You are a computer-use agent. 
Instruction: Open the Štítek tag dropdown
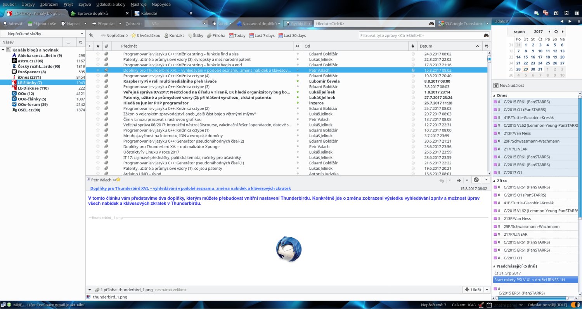click(x=222, y=24)
